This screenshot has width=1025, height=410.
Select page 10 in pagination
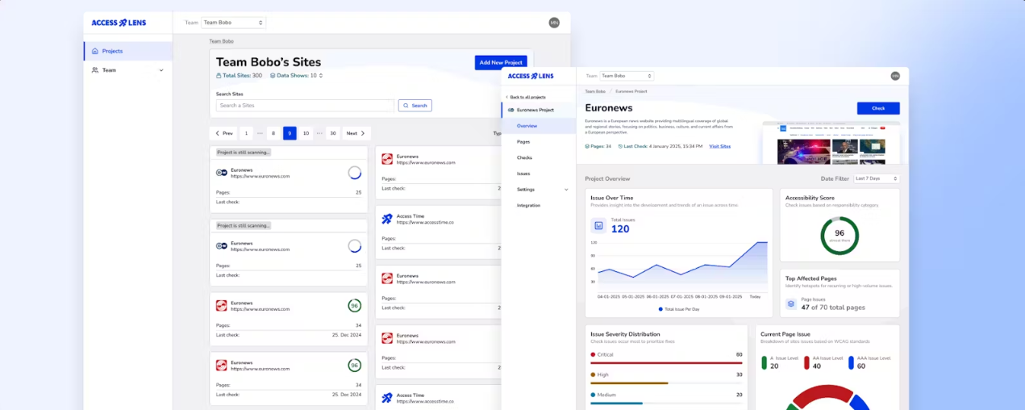(306, 133)
